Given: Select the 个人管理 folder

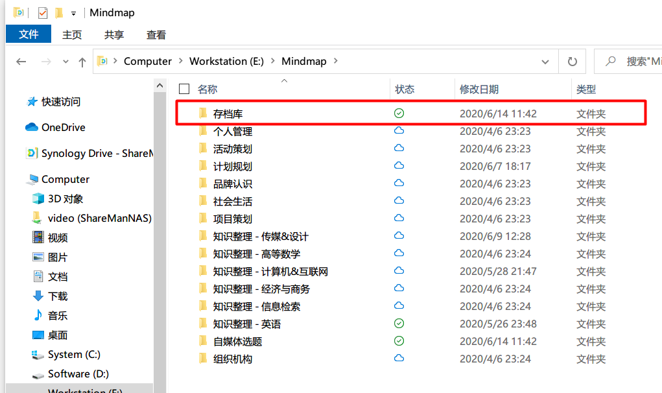Looking at the screenshot, I should tap(233, 132).
